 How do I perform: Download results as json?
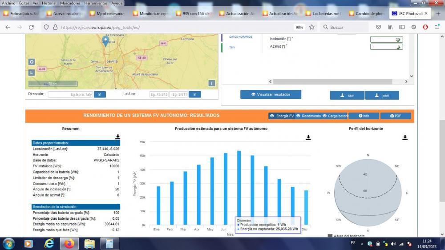(382, 95)
